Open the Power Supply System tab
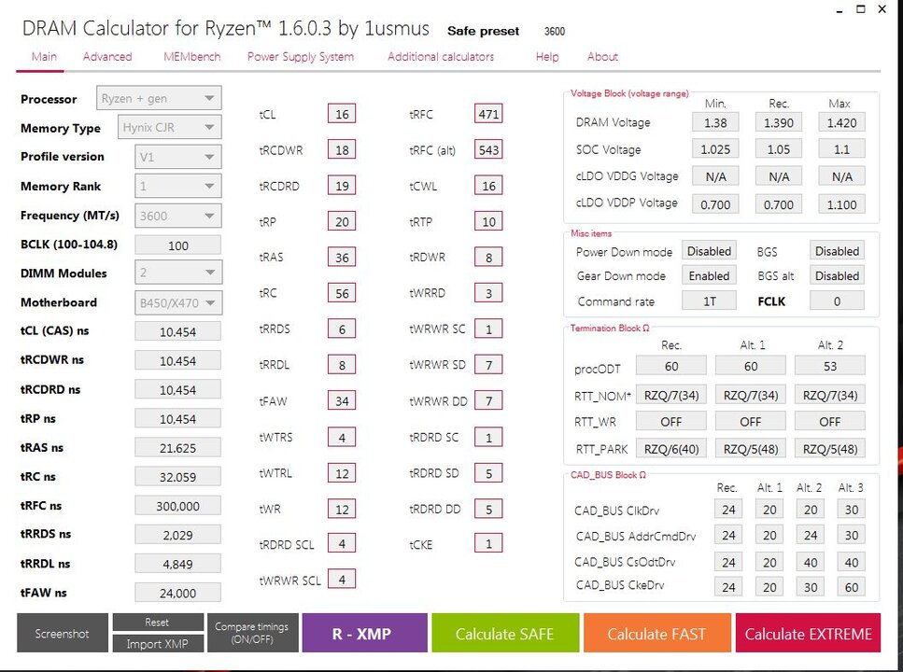903x672 pixels. point(300,56)
